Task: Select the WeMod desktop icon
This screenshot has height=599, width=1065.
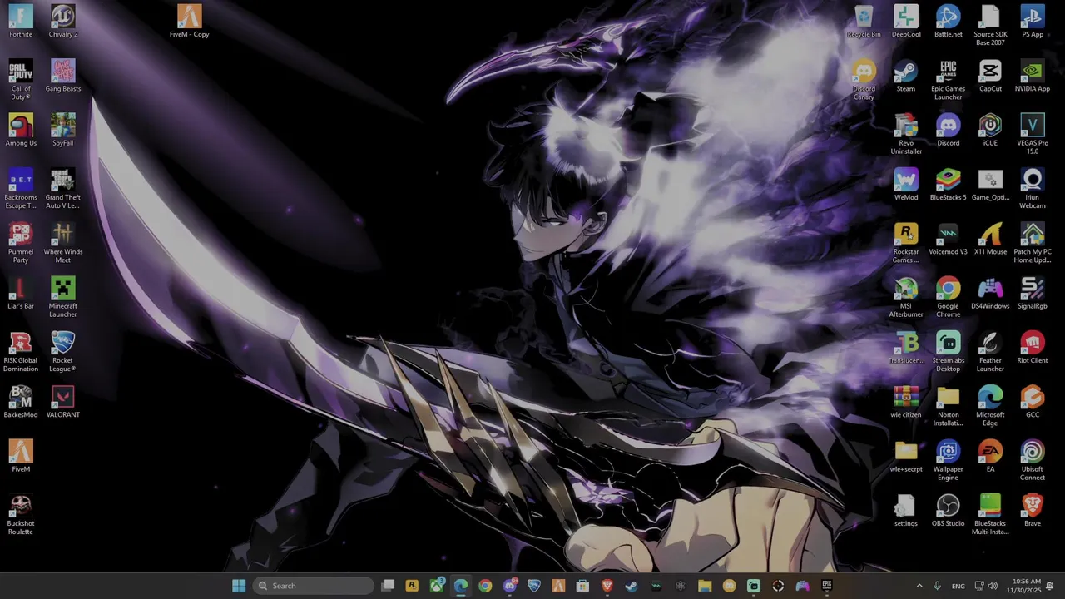Action: coord(906,185)
